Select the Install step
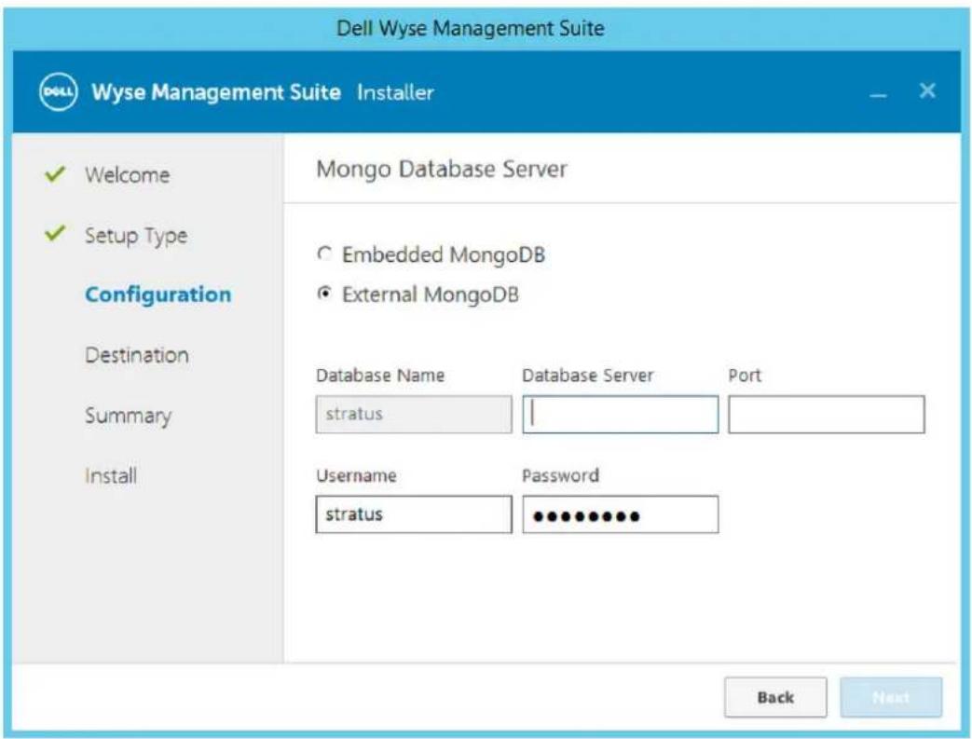 click(x=111, y=476)
